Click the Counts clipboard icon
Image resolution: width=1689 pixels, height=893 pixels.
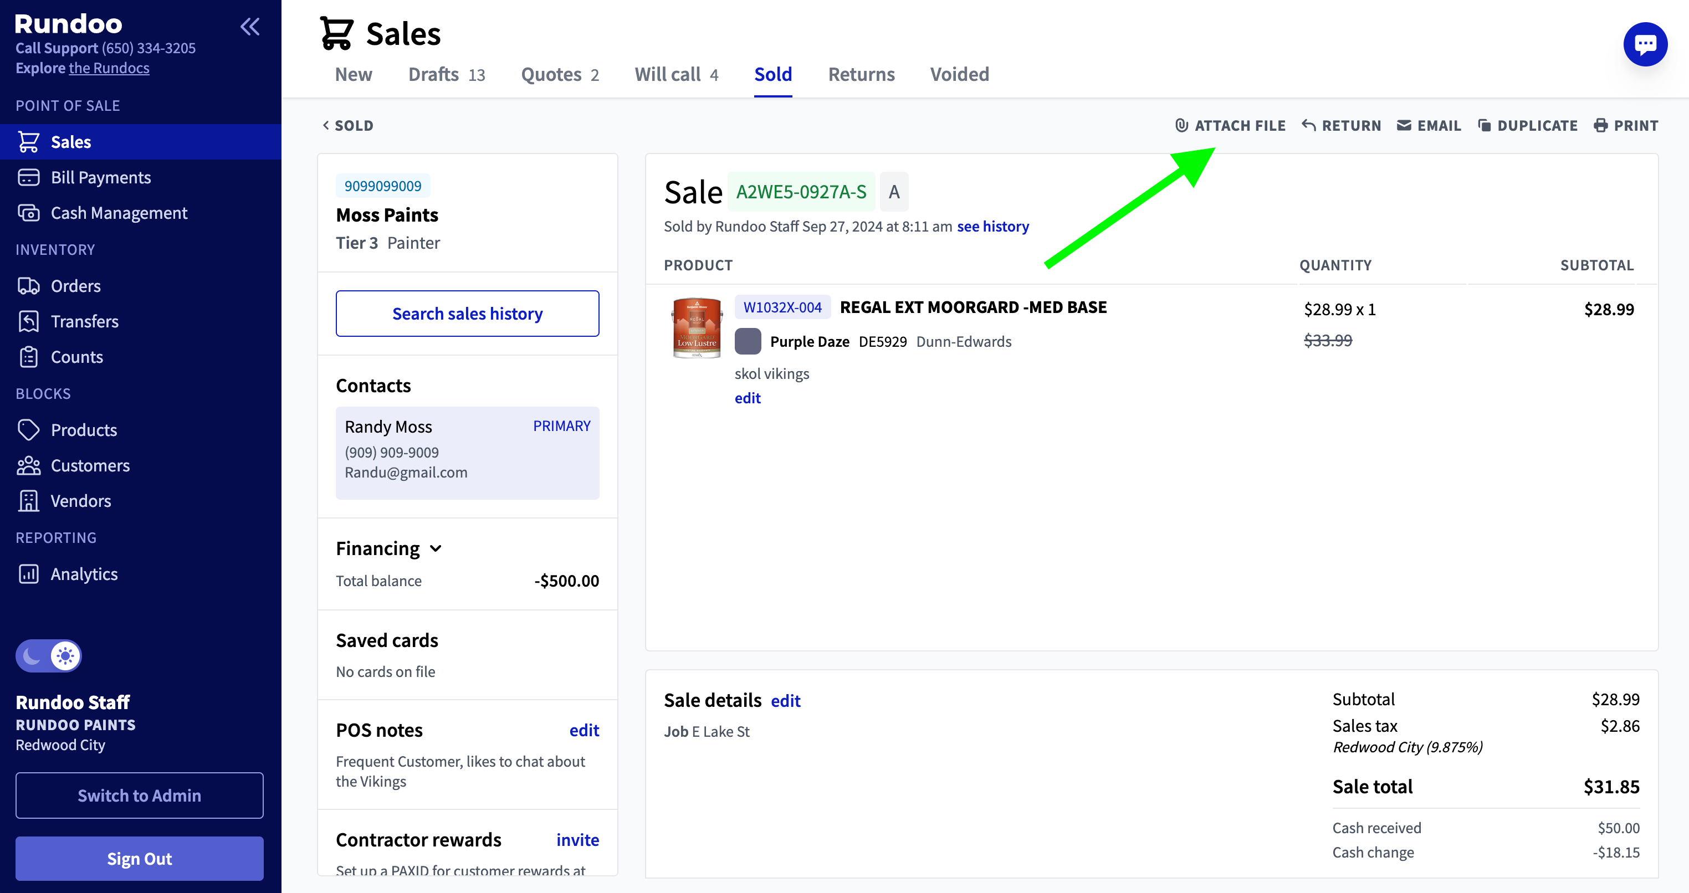click(29, 357)
